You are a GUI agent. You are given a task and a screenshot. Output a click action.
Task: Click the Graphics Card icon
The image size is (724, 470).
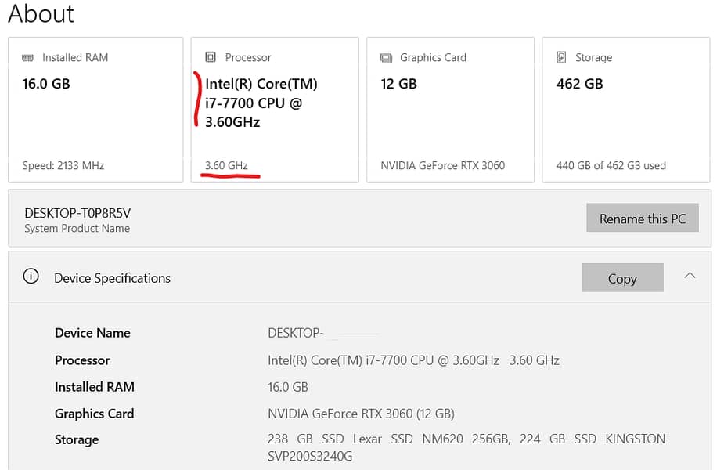[386, 57]
